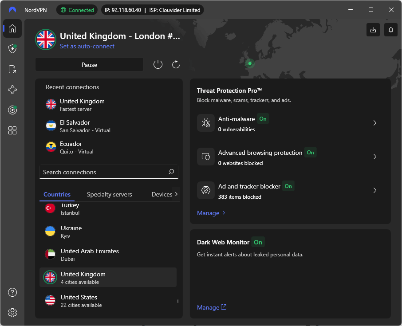Click the United Kingdom - London heading

[120, 36]
